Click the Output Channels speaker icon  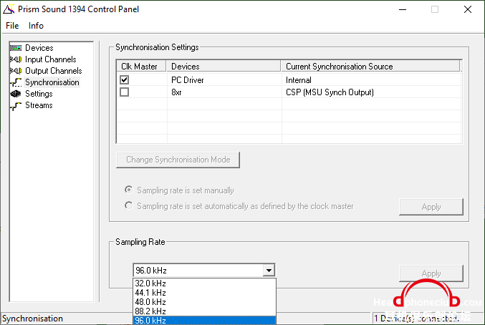[x=16, y=71]
